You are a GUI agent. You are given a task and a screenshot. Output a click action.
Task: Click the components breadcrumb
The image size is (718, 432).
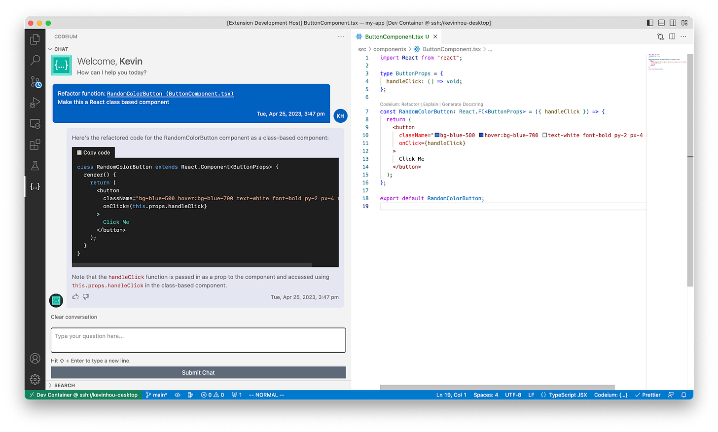point(390,49)
